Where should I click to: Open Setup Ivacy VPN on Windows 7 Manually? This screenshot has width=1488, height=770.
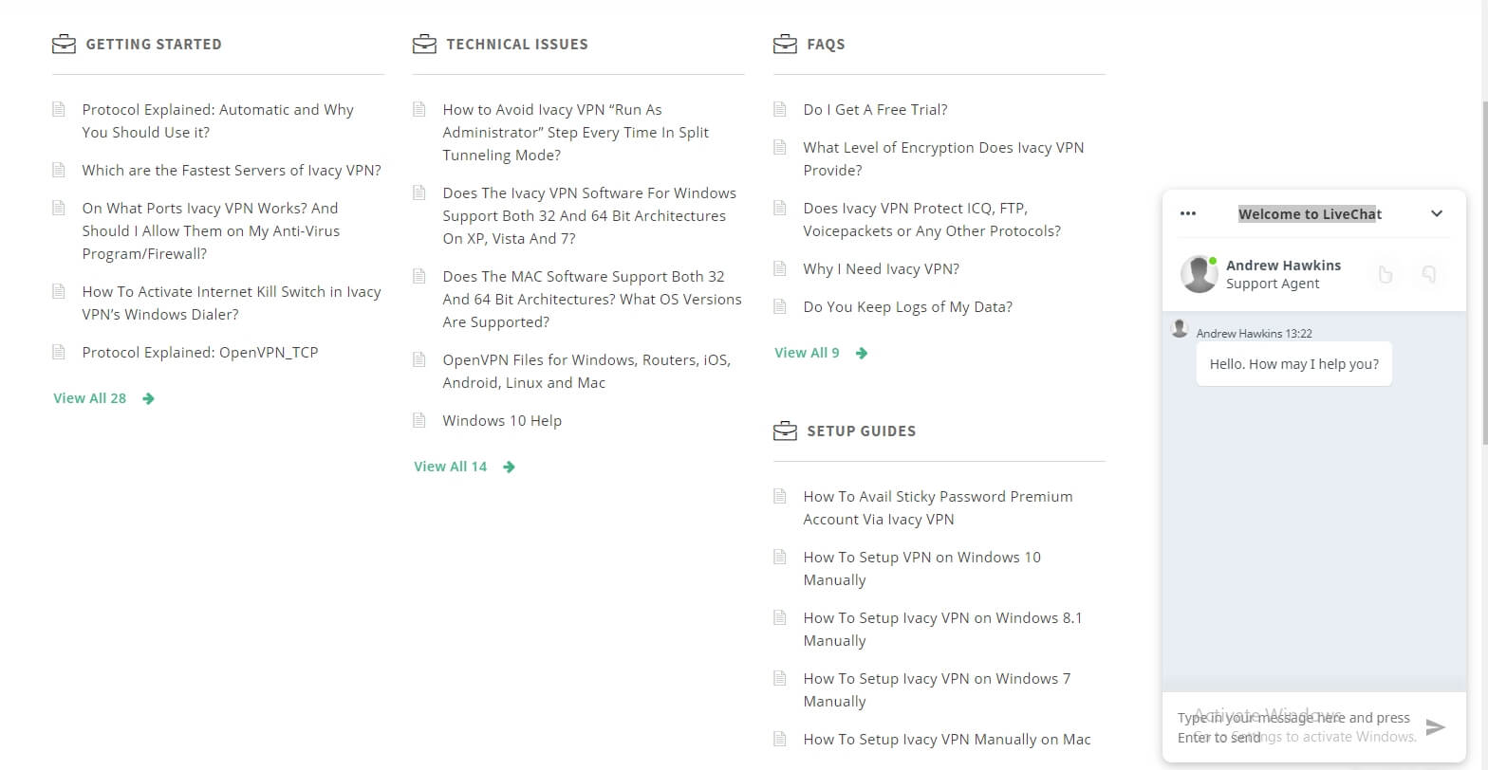coord(937,689)
